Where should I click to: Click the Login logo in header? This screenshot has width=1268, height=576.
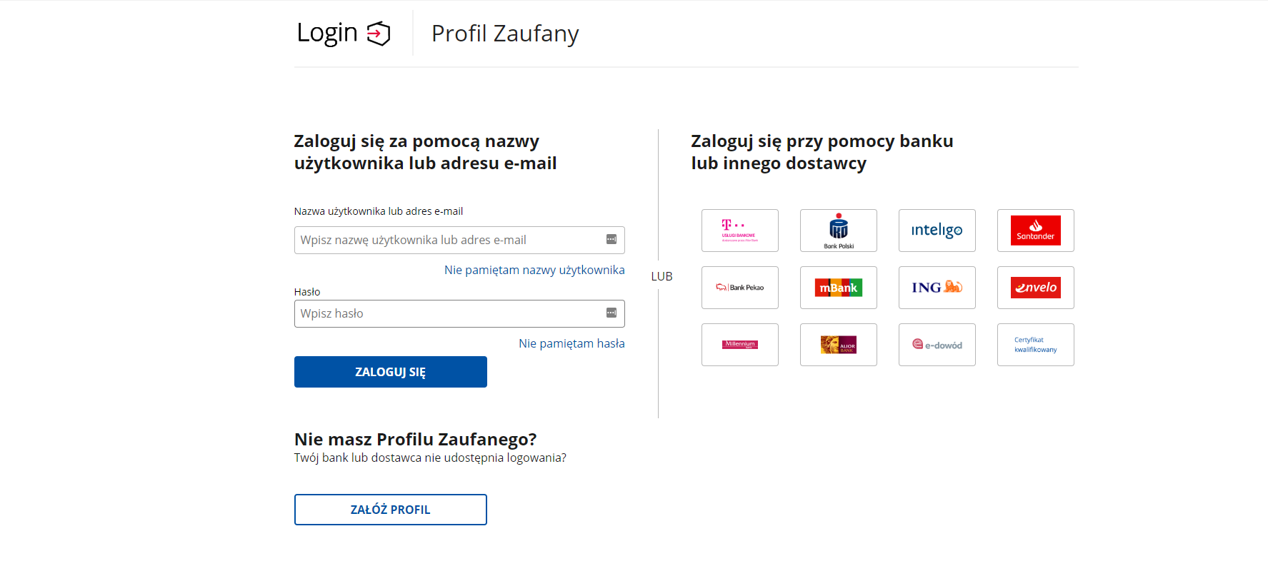pos(344,33)
